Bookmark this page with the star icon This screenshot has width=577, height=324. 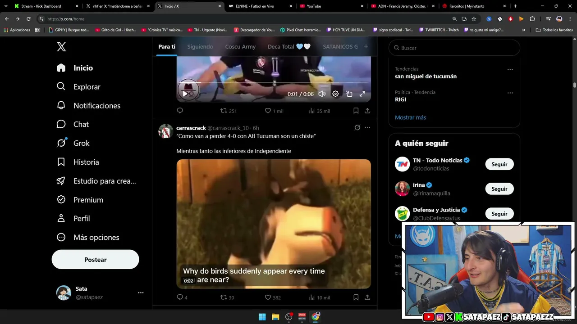[474, 19]
